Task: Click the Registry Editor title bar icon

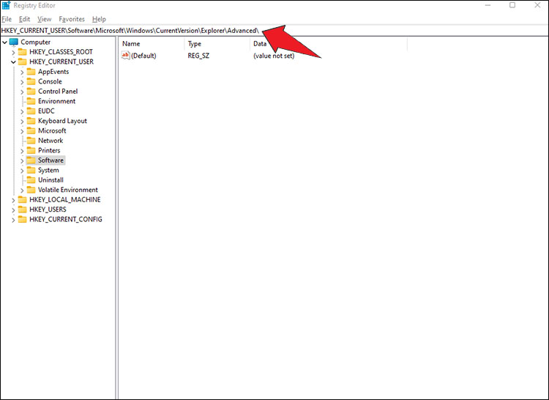Action: tap(6, 6)
